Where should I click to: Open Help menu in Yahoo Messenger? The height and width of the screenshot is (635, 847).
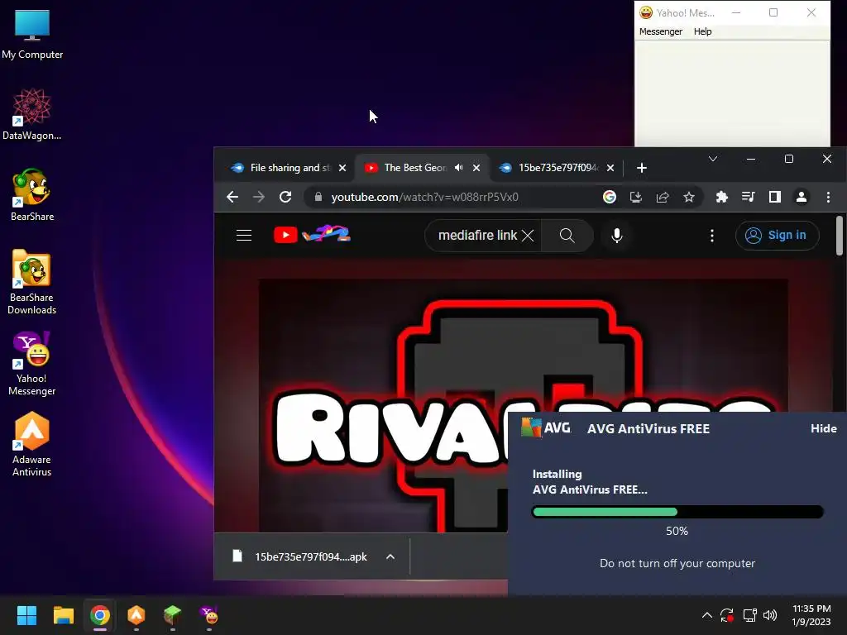click(703, 32)
